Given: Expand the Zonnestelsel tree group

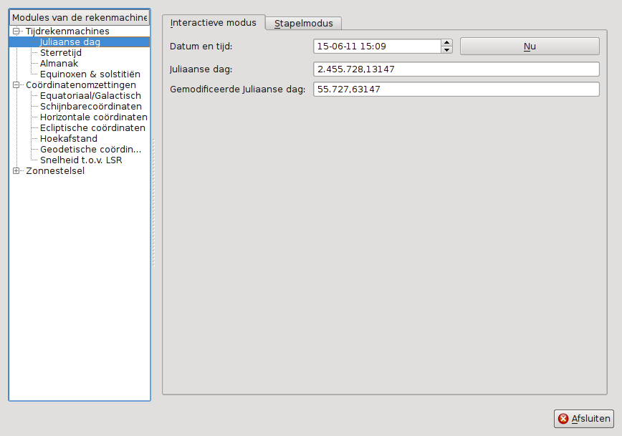Looking at the screenshot, I should [16, 171].
